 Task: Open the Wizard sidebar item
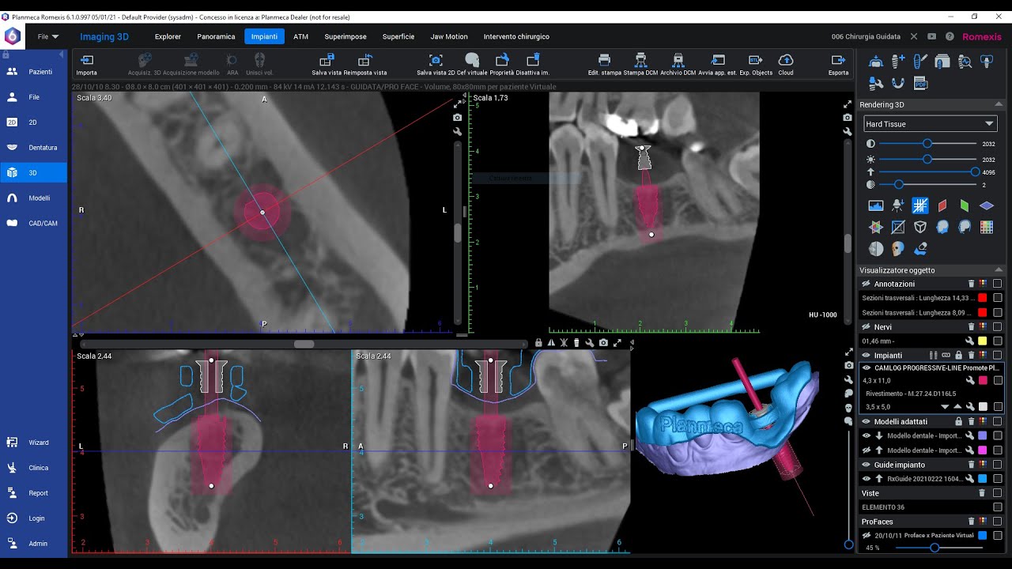point(33,443)
